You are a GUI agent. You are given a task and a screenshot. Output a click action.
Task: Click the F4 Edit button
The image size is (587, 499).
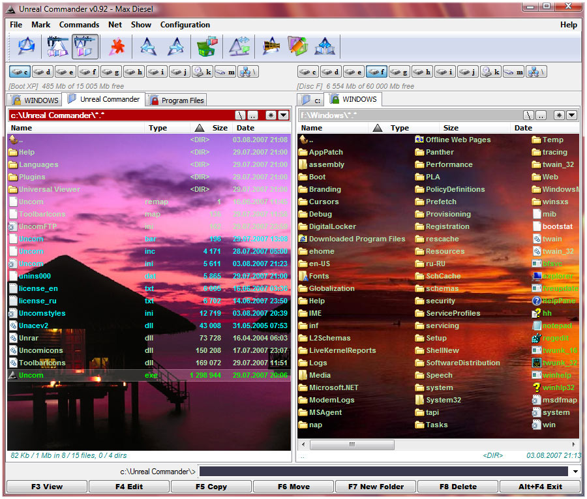coord(129,487)
